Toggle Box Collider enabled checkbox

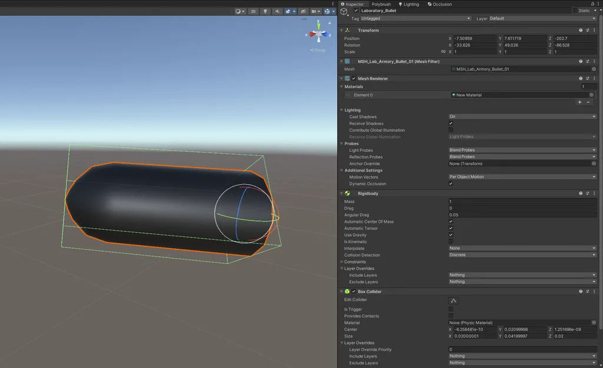pyautogui.click(x=354, y=291)
